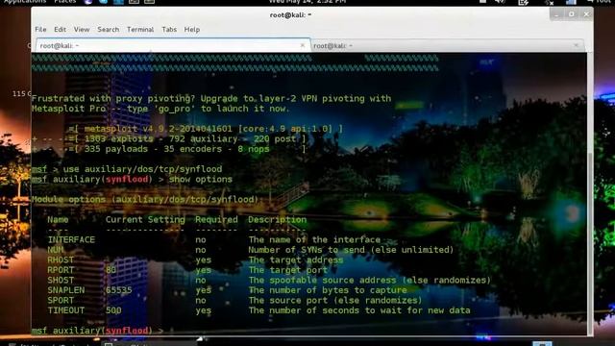
Task: Click the SNAPLEN value '65535'
Action: 119,290
